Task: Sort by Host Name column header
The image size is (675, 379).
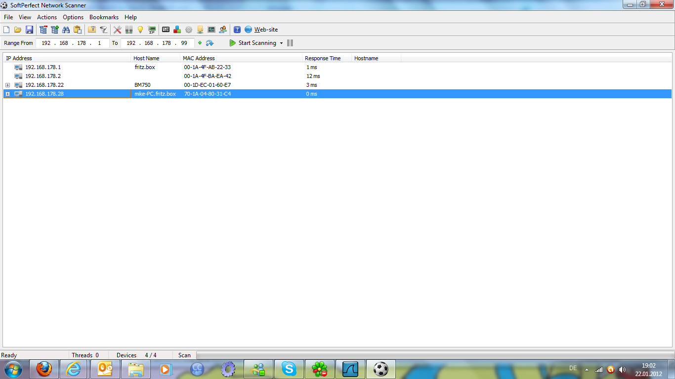Action: tap(156, 58)
